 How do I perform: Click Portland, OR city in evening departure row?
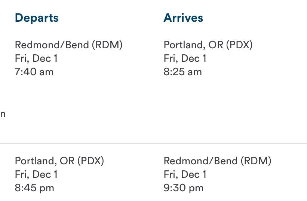44,161
